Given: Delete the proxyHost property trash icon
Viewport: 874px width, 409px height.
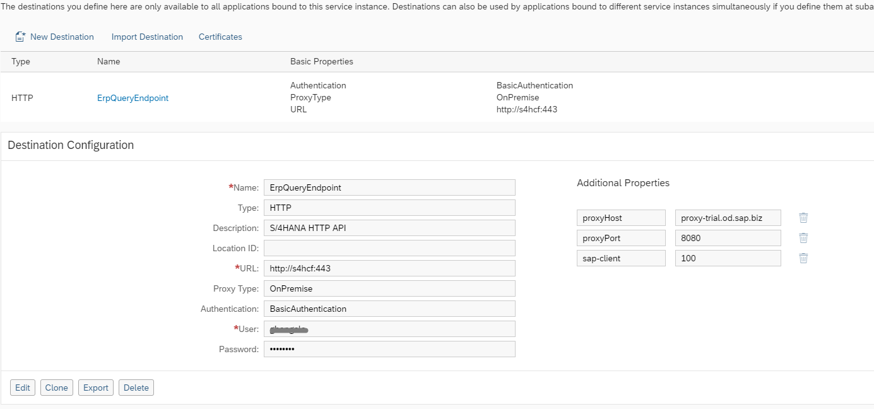Looking at the screenshot, I should 803,218.
